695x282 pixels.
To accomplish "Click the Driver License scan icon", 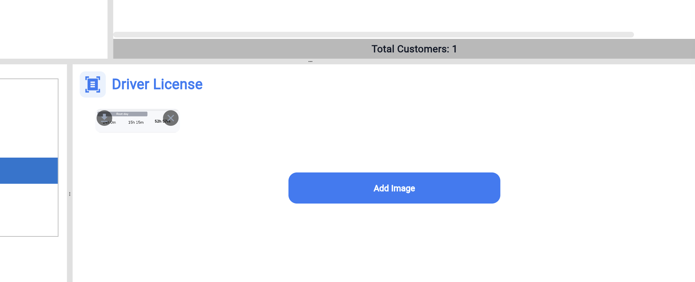I will (93, 84).
